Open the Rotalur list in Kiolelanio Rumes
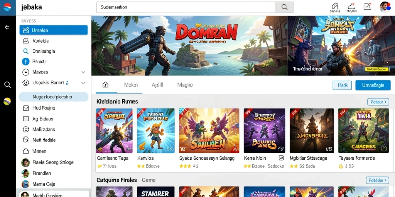This screenshot has width=395, height=197. (x=378, y=102)
